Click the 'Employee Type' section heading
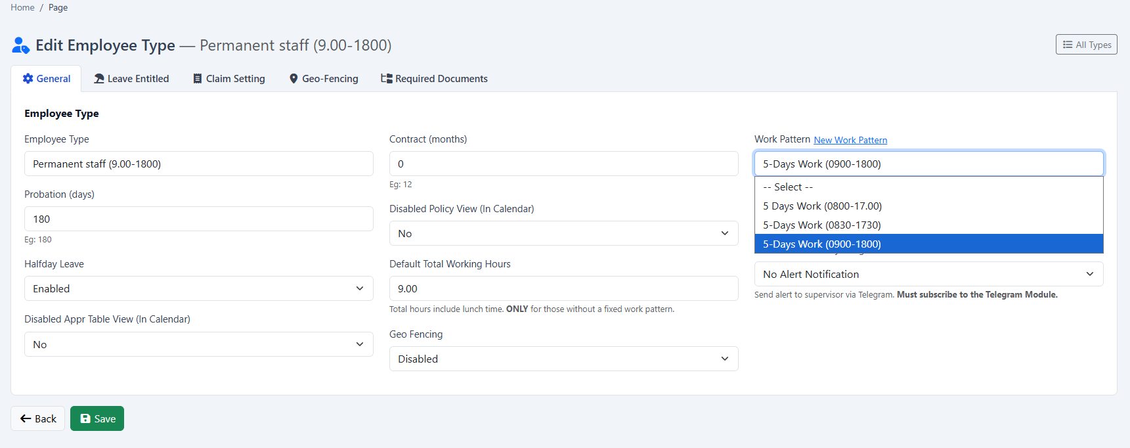The image size is (1130, 448). tap(62, 114)
